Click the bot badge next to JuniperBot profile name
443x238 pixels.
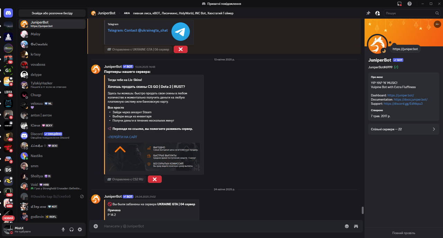point(398,60)
